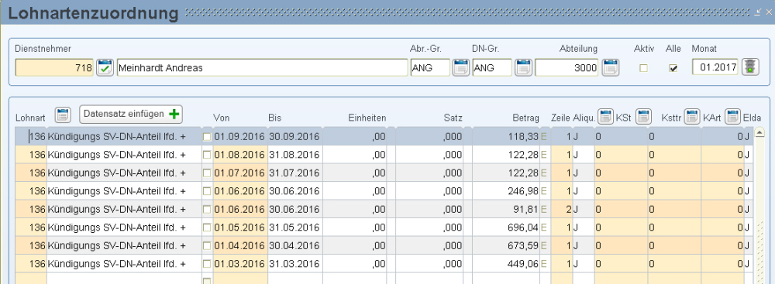The width and height of the screenshot is (775, 284).
Task: Click Lohnart 136 in the 01.03.2016 row
Action: point(31,264)
